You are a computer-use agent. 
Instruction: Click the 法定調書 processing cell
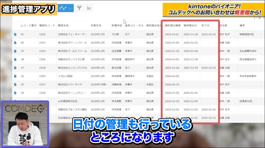pos(116,51)
